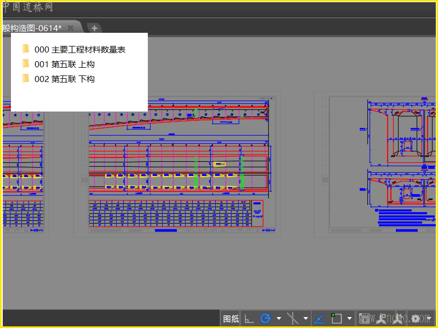This screenshot has width=438, height=328.
Task: Toggle Ortho mode in status bar
Action: pyautogui.click(x=249, y=319)
